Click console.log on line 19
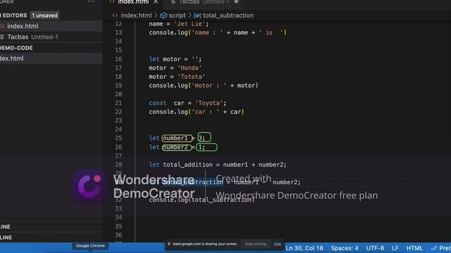The height and width of the screenshot is (253, 451). click(x=168, y=86)
